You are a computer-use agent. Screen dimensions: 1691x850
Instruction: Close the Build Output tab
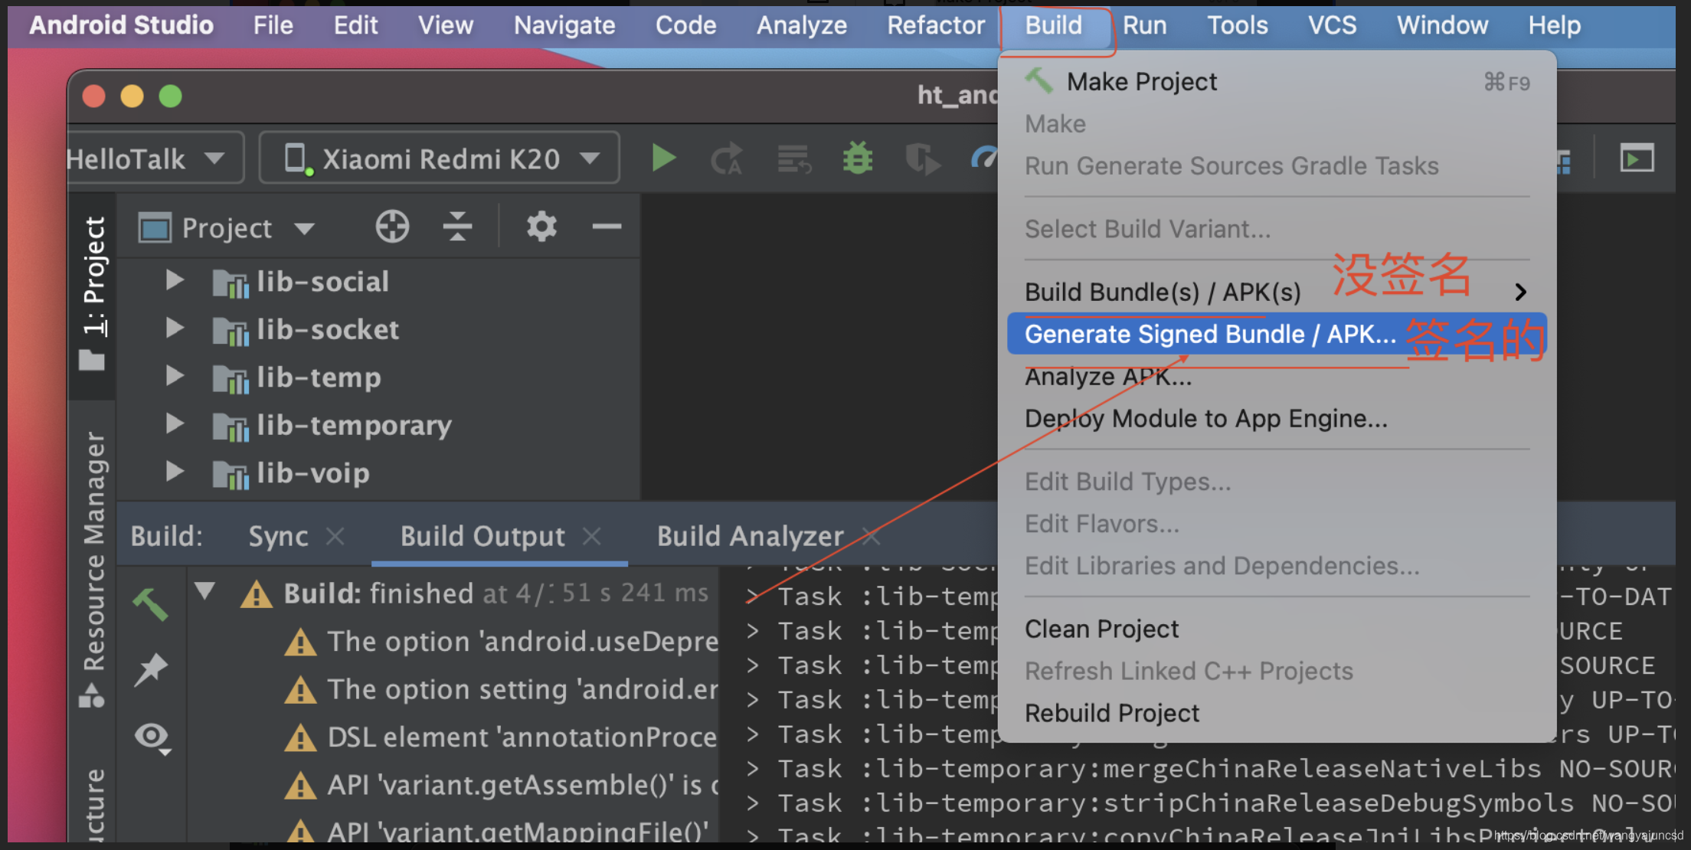point(591,536)
